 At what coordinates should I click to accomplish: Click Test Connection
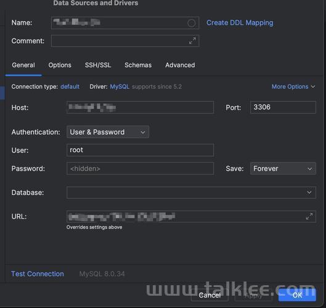[x=38, y=274]
